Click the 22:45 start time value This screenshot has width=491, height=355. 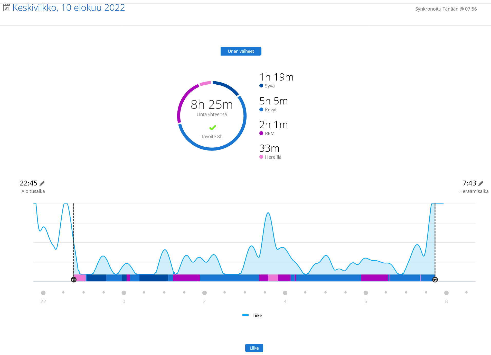point(29,183)
